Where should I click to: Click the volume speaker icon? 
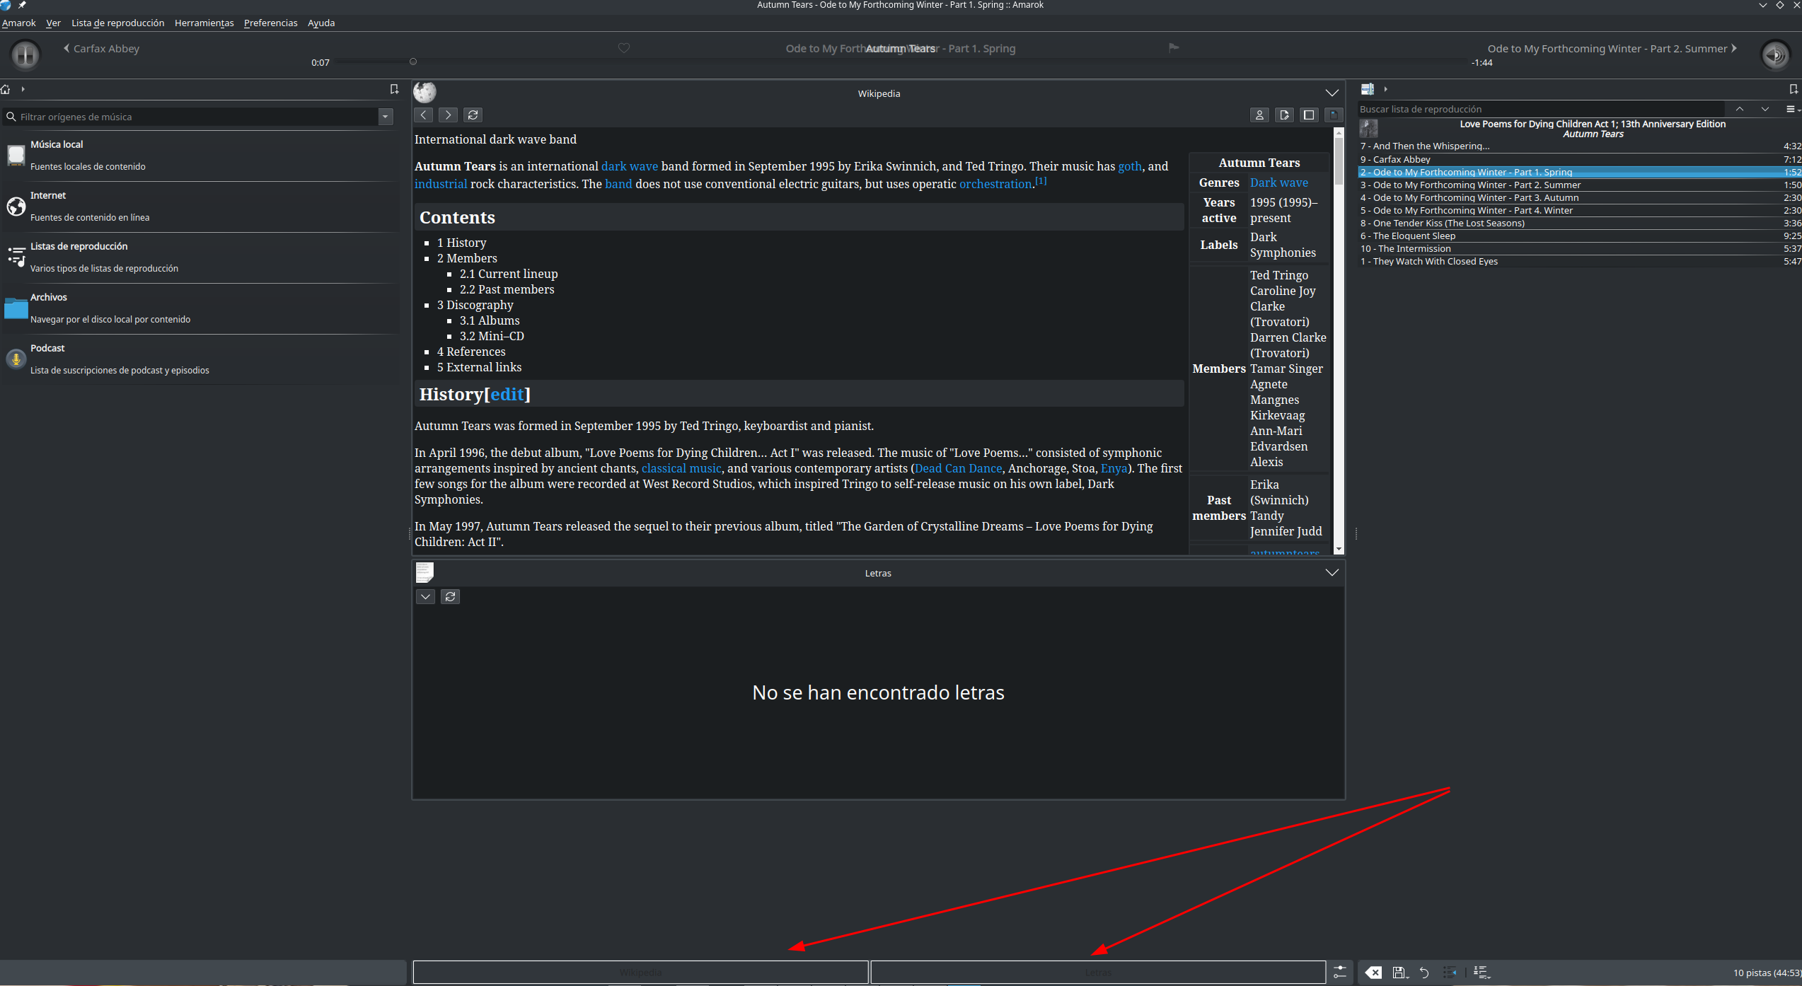point(1775,54)
